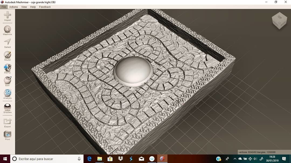The image size is (291, 163).
Task: Open the Stamp tool
Action: tap(8, 69)
